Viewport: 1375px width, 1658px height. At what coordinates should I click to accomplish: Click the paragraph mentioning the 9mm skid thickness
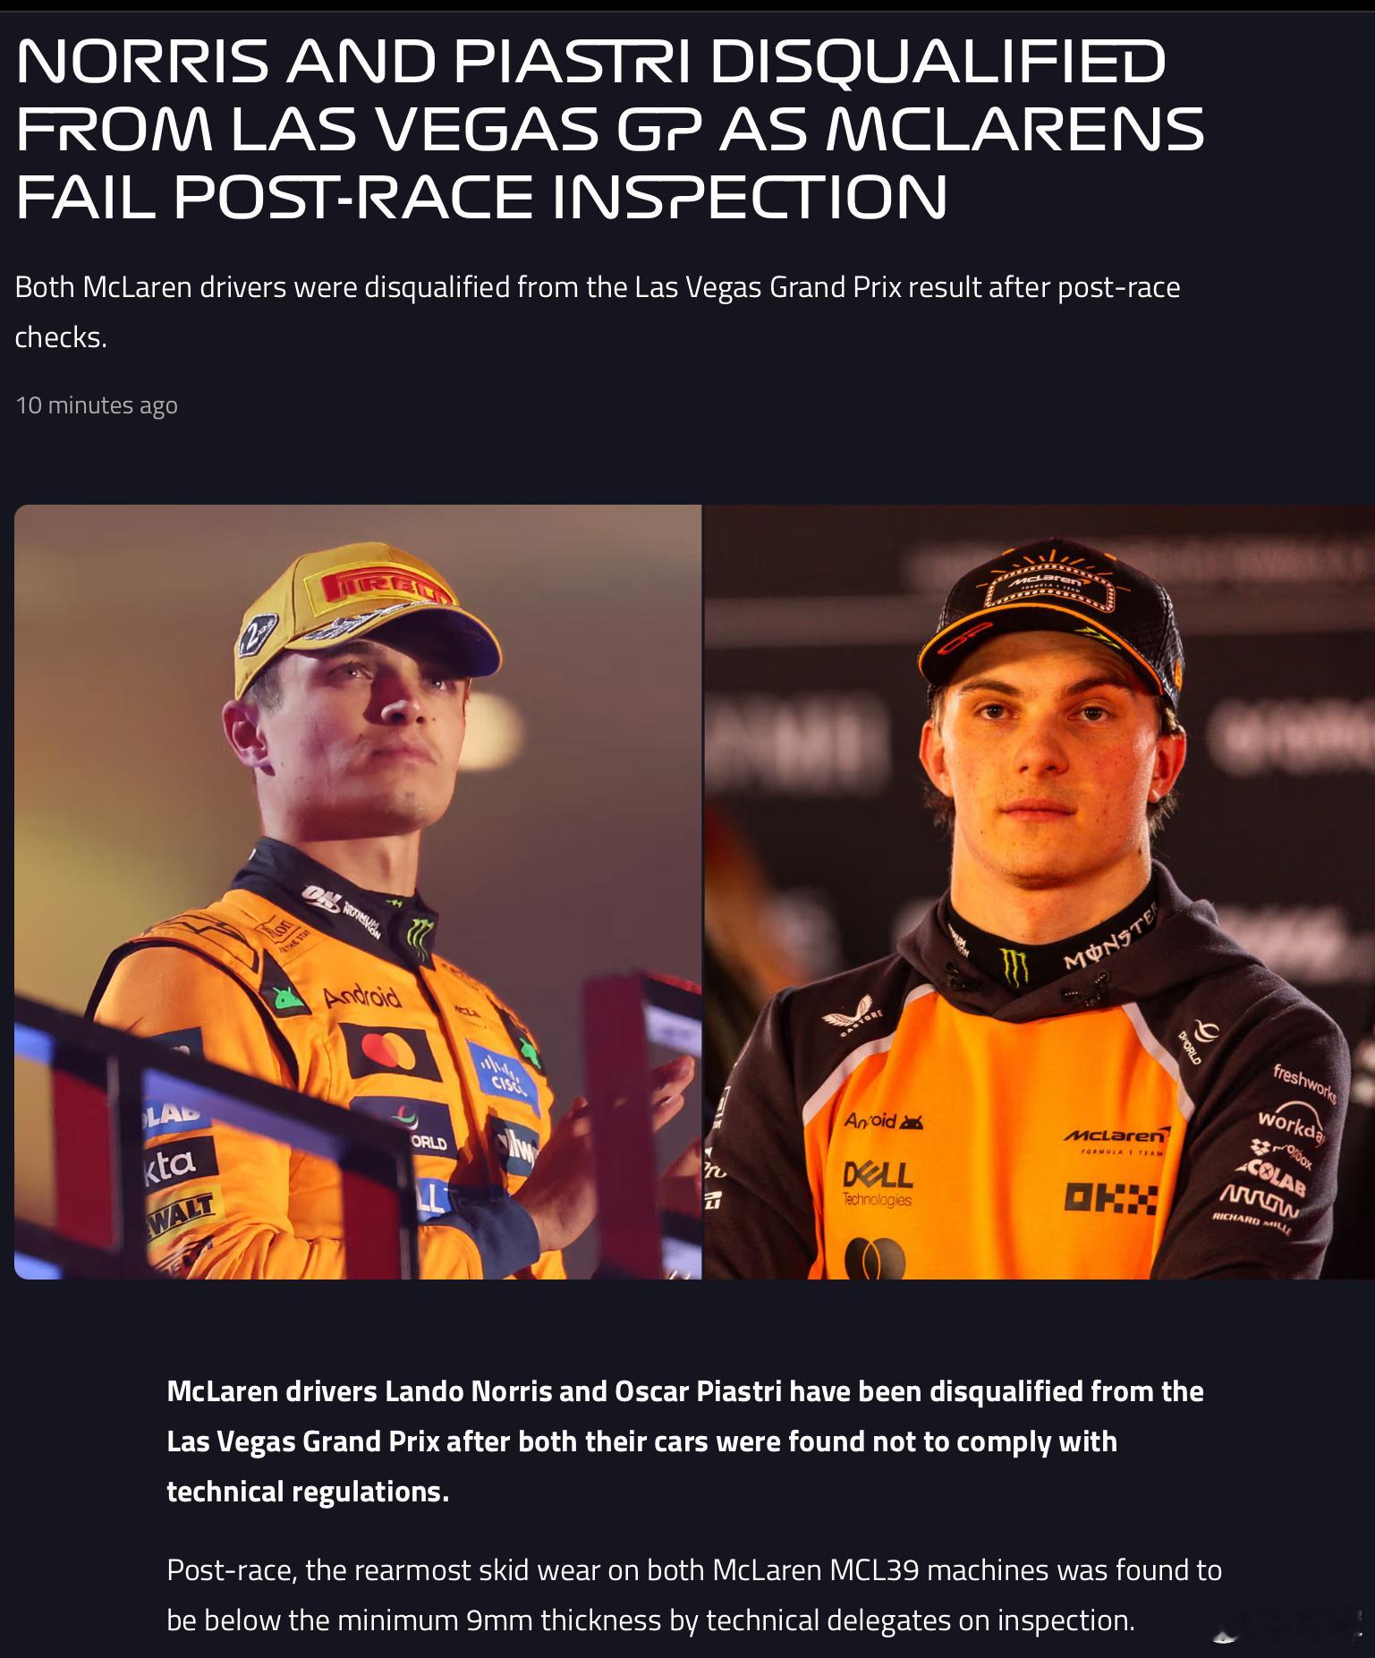(x=693, y=1594)
